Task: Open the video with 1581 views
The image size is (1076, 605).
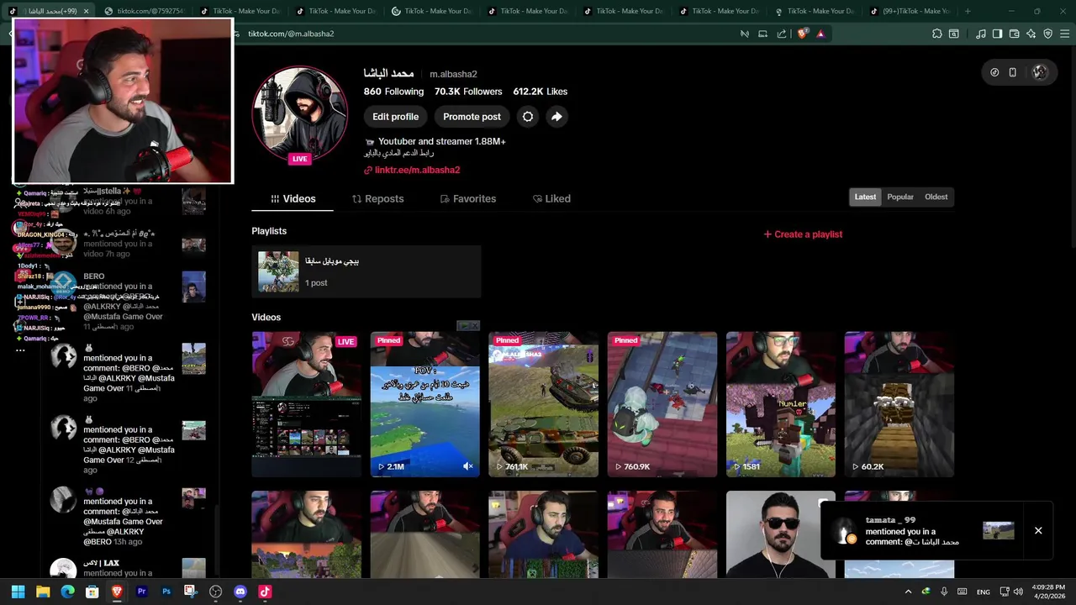Action: [781, 404]
